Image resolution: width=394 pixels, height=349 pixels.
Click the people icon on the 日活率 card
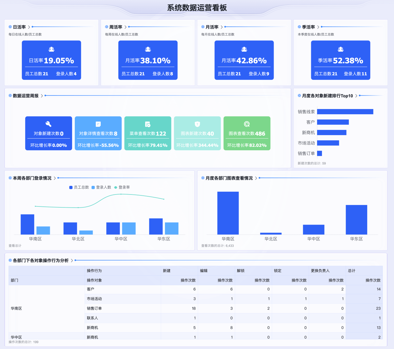point(51,49)
